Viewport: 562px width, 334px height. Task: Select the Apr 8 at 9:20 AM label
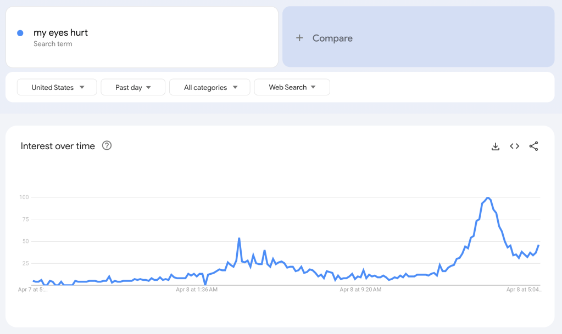(x=360, y=289)
